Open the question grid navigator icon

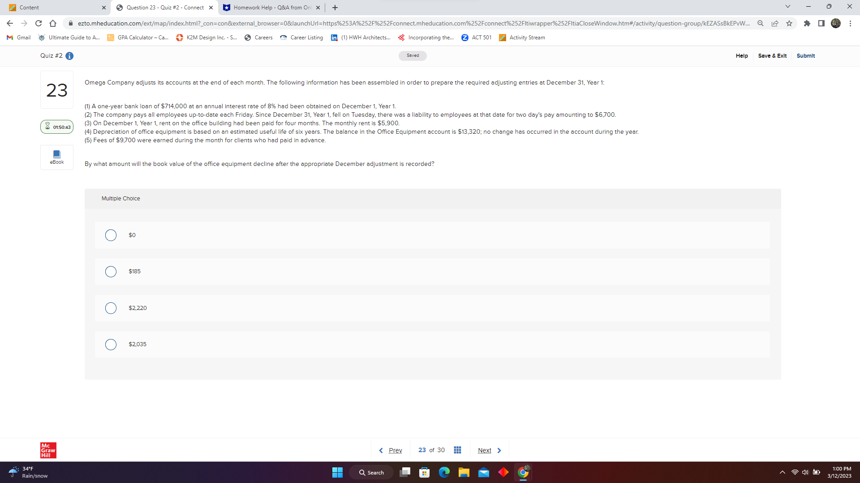(x=457, y=450)
